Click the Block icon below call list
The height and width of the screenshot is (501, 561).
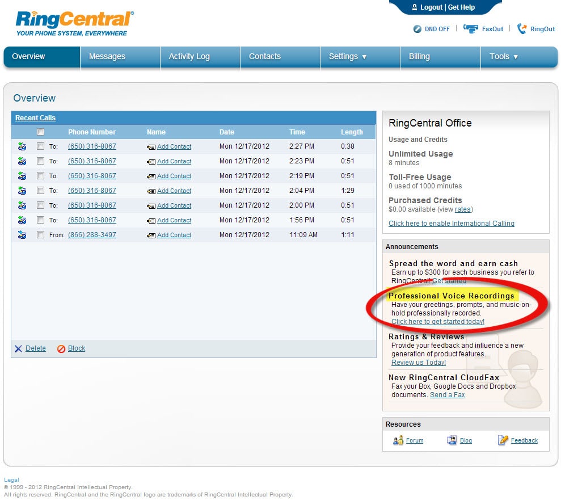(x=61, y=349)
